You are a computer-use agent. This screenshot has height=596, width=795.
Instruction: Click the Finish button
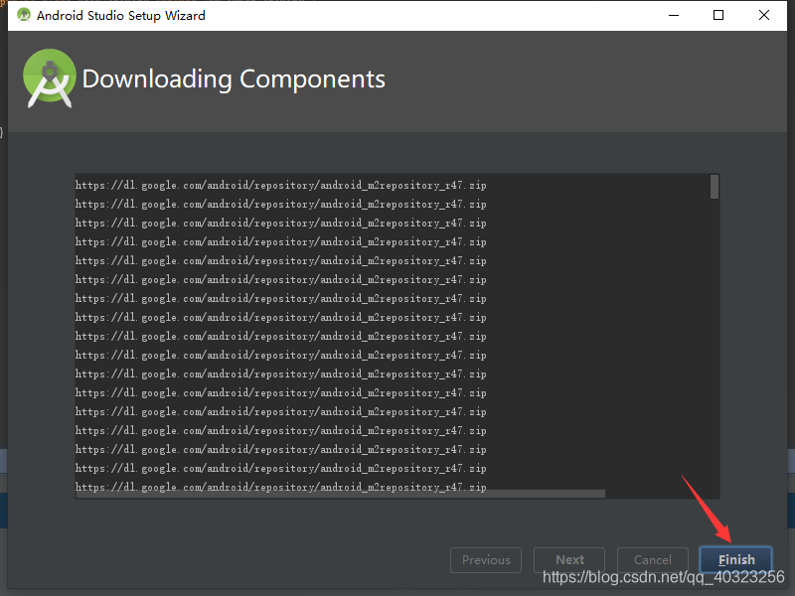[x=735, y=559]
